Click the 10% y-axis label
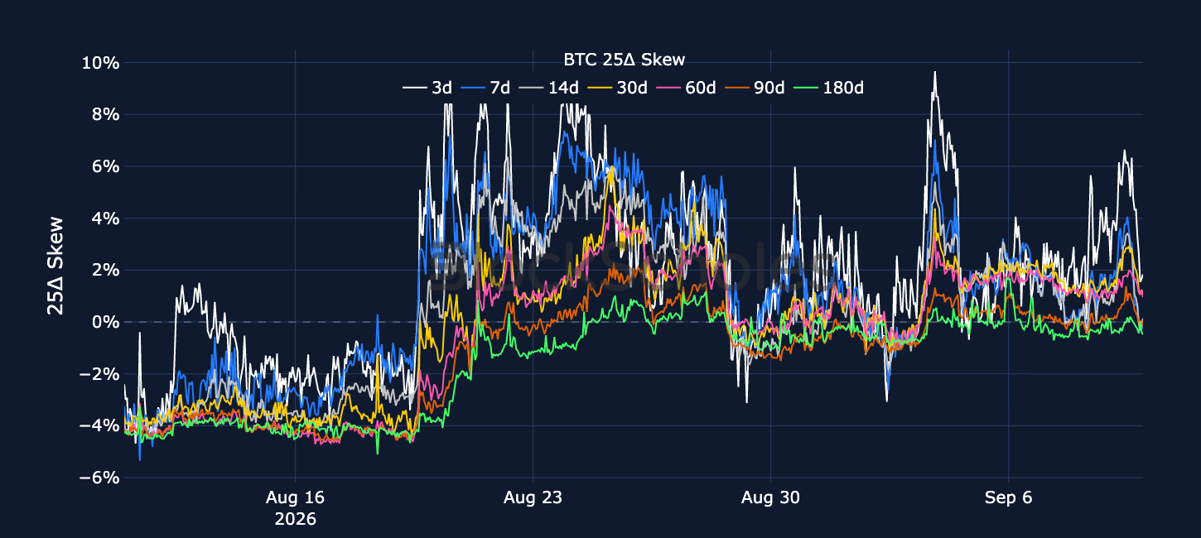This screenshot has width=1201, height=538. 100,63
